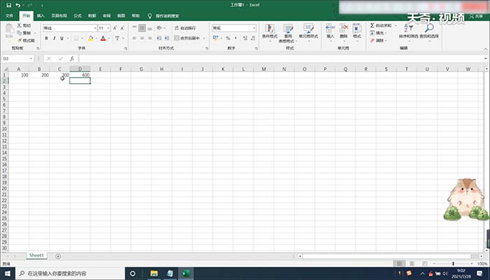Open the number format dropdown
The height and width of the screenshot is (280, 490).
[254, 28]
